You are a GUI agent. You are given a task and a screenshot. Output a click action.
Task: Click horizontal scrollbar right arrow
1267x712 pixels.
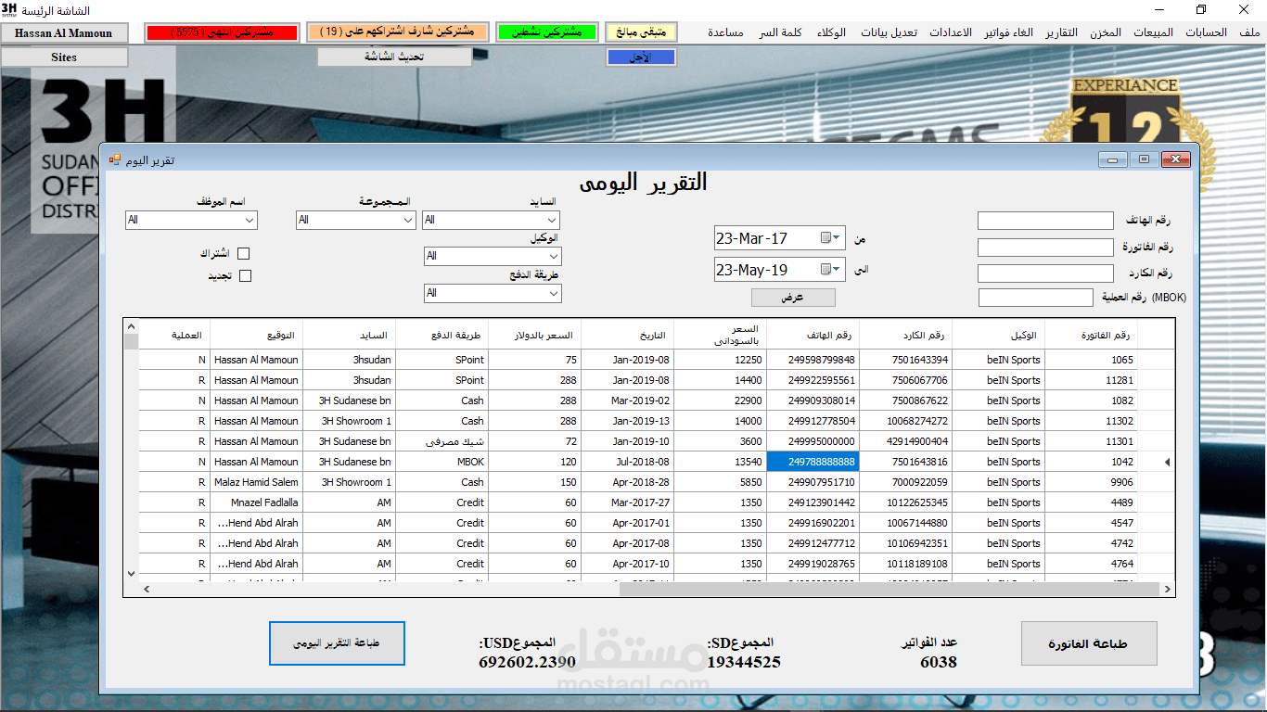(x=1167, y=589)
